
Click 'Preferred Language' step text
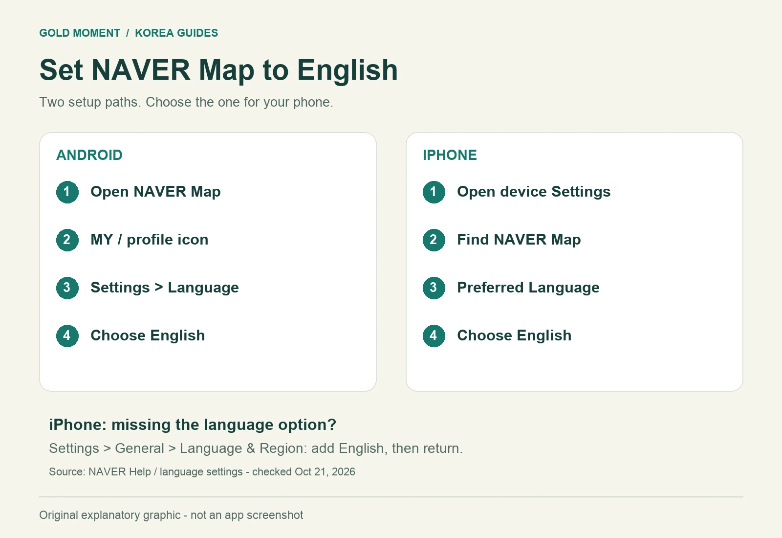coord(528,288)
